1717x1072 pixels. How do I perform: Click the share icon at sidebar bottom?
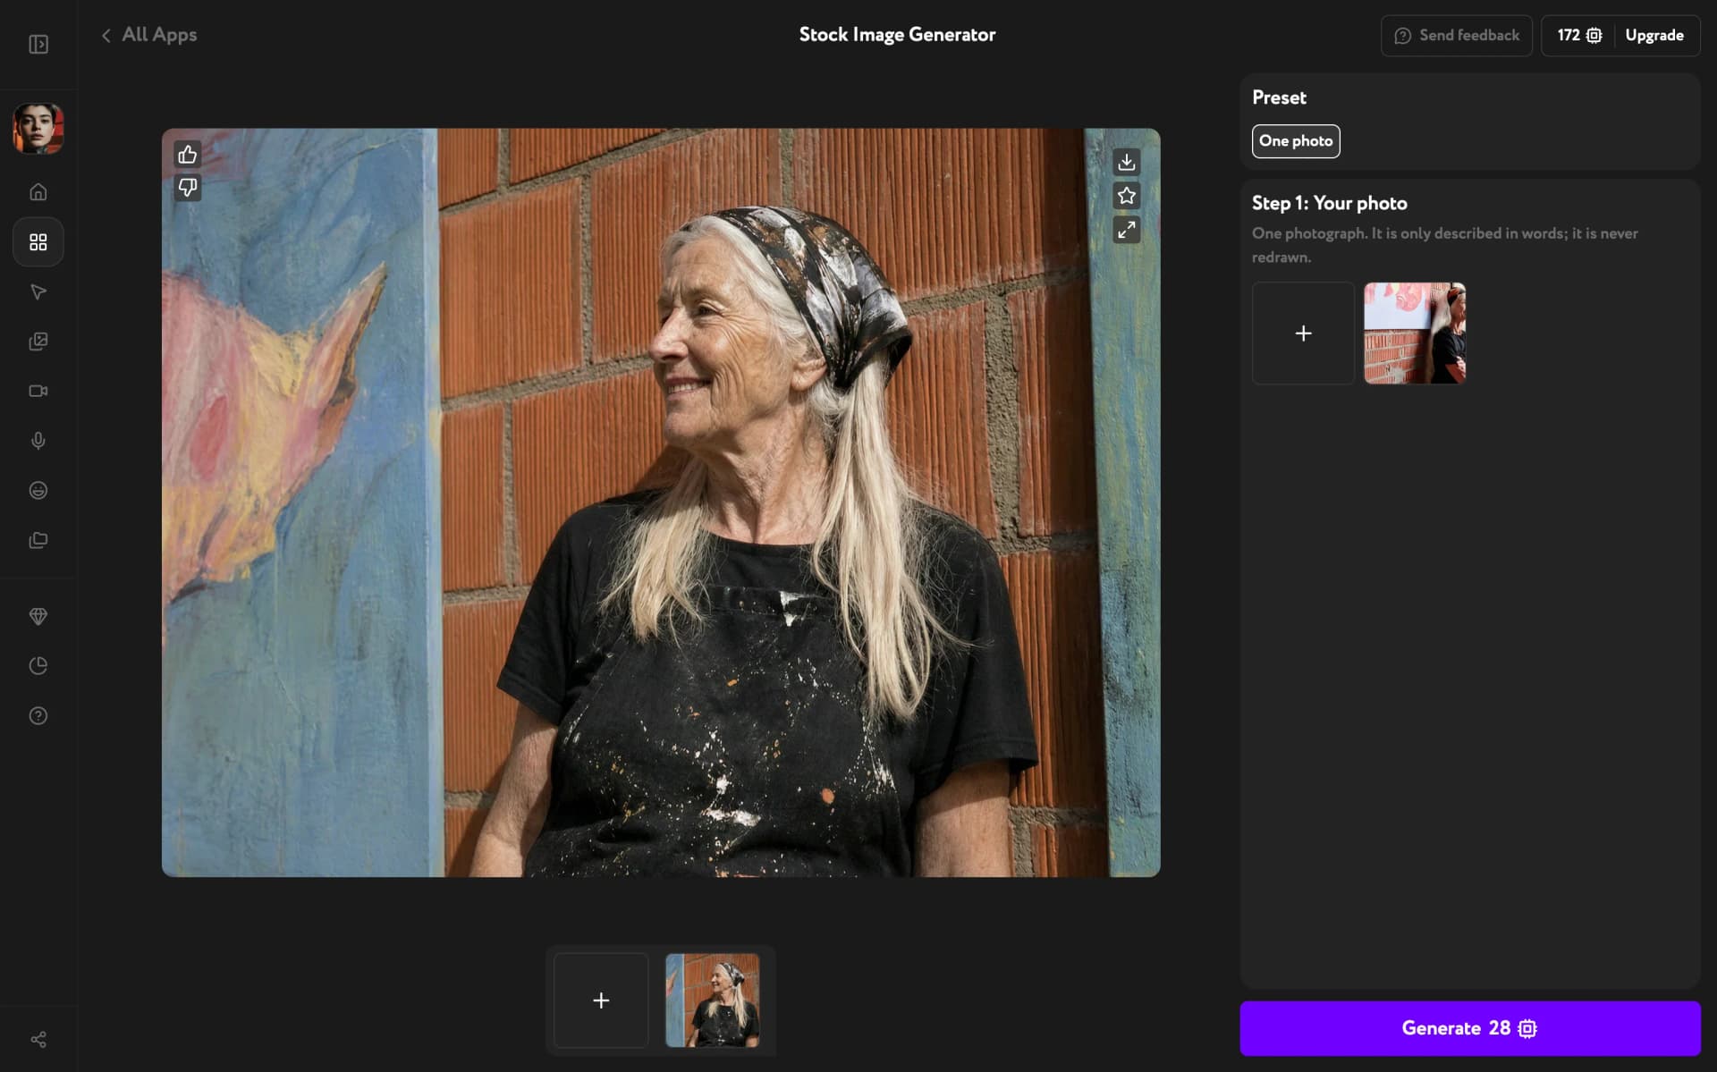[38, 1039]
